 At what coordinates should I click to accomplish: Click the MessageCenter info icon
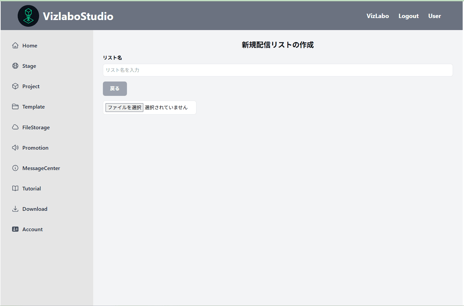click(x=15, y=168)
